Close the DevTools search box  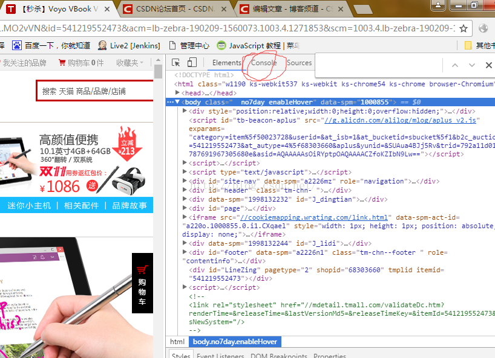[489, 65]
